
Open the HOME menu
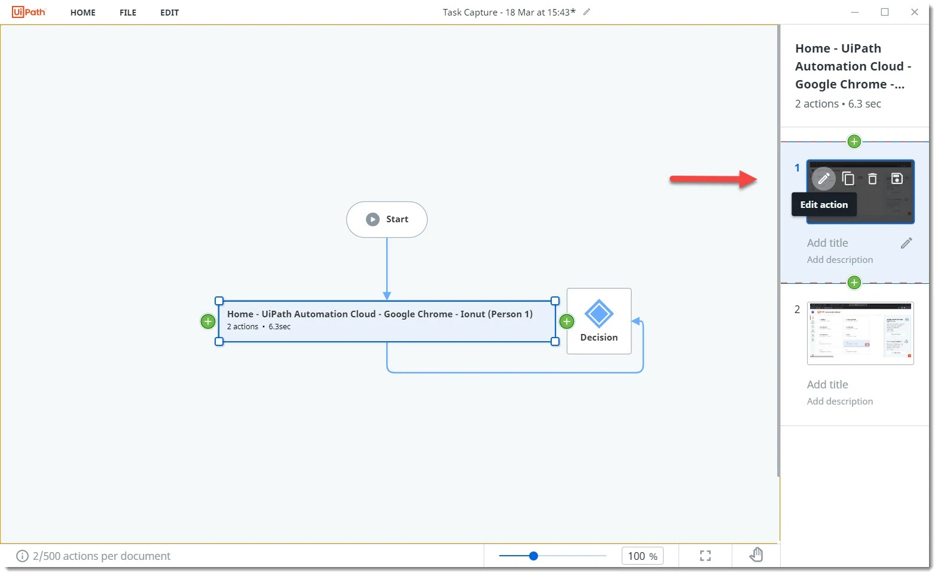[83, 13]
